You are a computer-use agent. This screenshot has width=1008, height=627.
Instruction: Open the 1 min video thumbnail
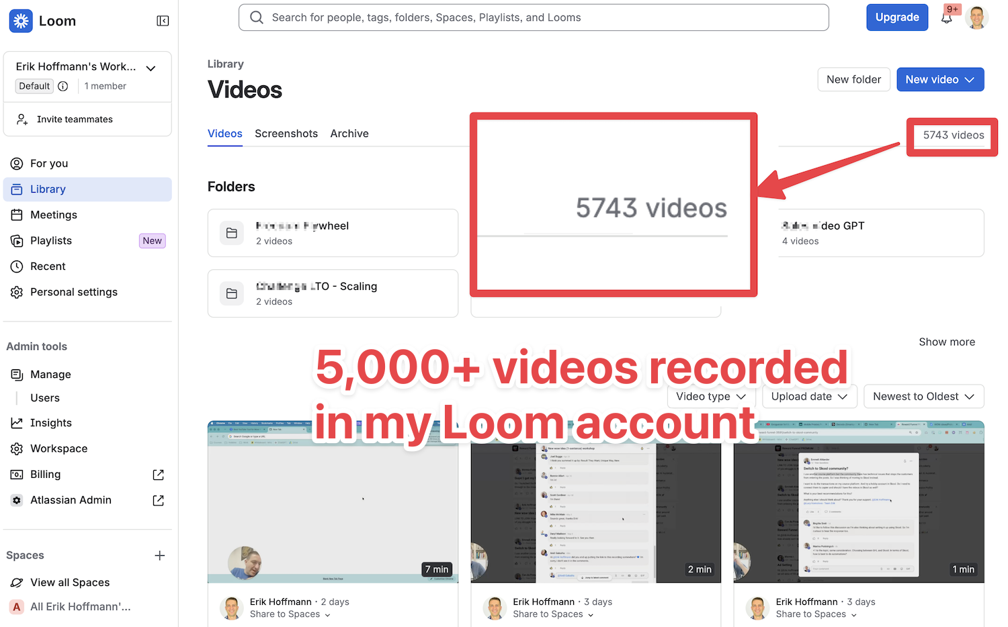tap(859, 502)
